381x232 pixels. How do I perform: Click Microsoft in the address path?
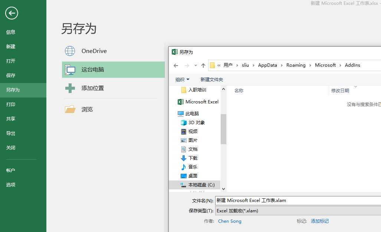click(325, 65)
